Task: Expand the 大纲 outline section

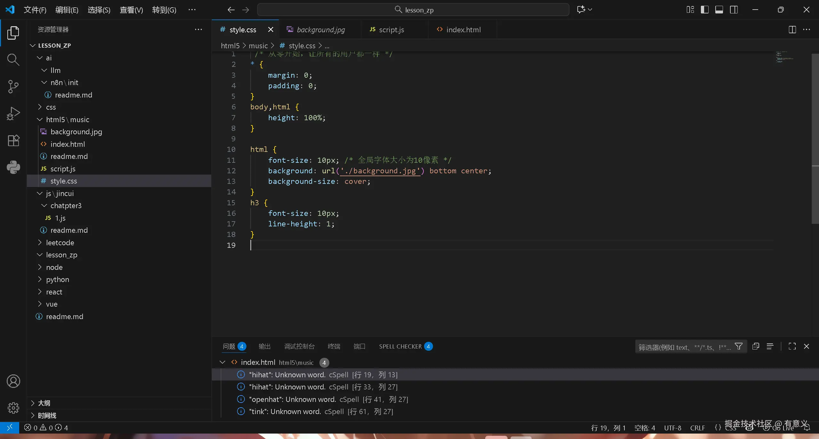Action: click(x=44, y=403)
